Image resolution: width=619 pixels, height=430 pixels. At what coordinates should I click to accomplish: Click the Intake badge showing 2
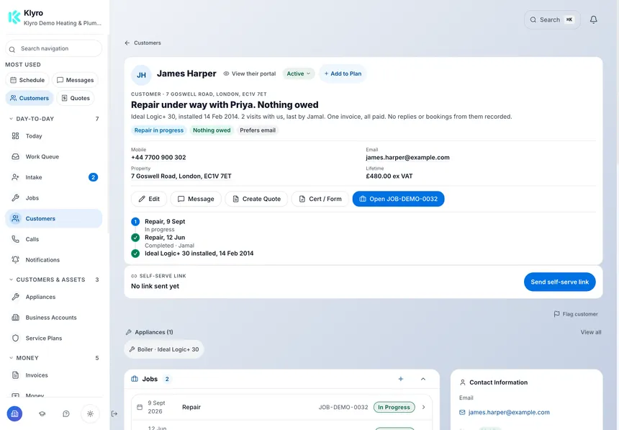[93, 177]
